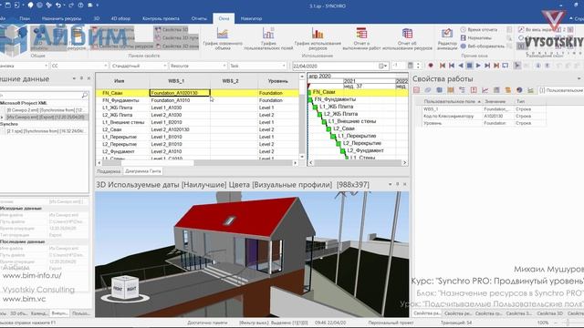The width and height of the screenshot is (584, 328).
Task: Open График использования ресурсов chart
Action: [318, 38]
